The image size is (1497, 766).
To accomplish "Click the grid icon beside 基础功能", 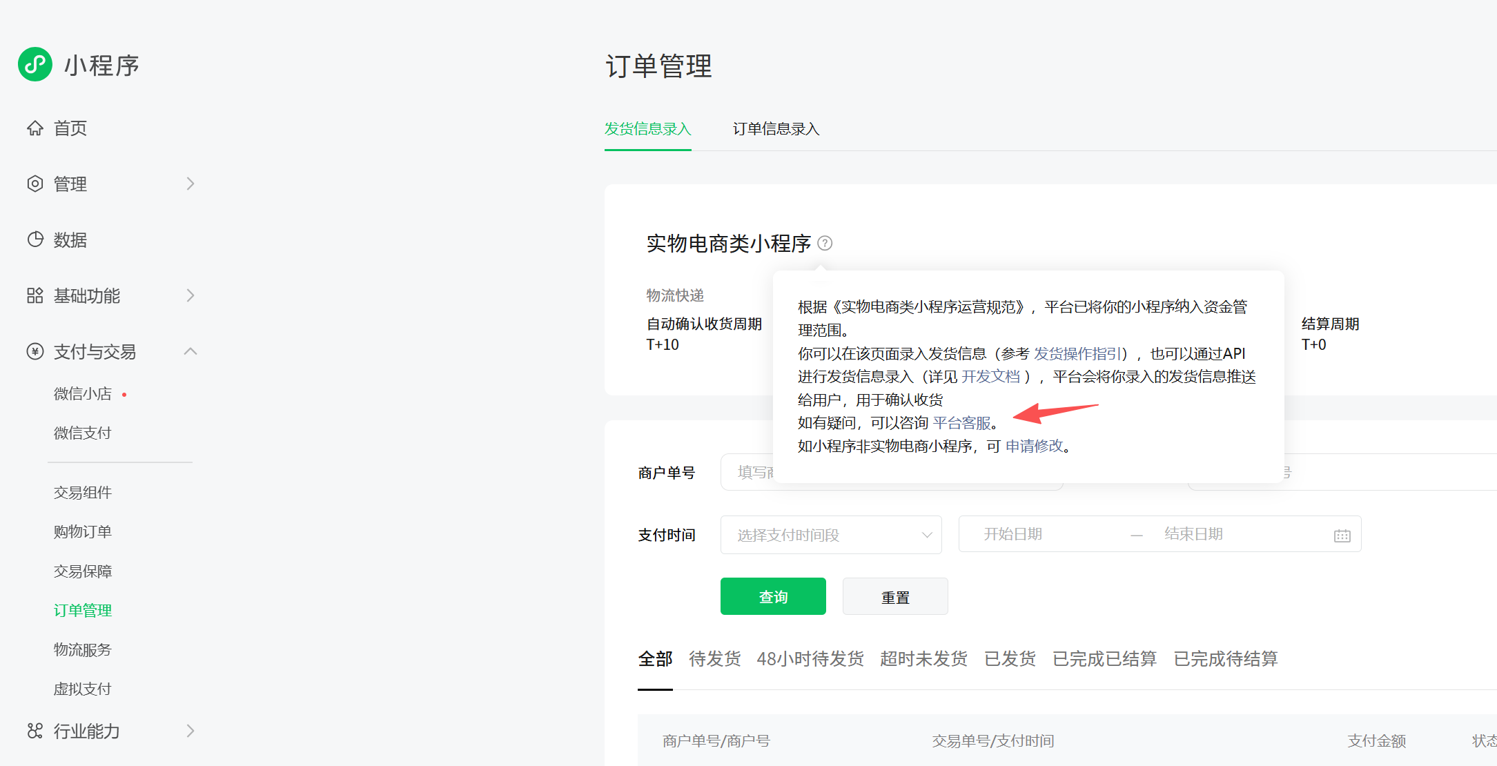I will tap(35, 295).
